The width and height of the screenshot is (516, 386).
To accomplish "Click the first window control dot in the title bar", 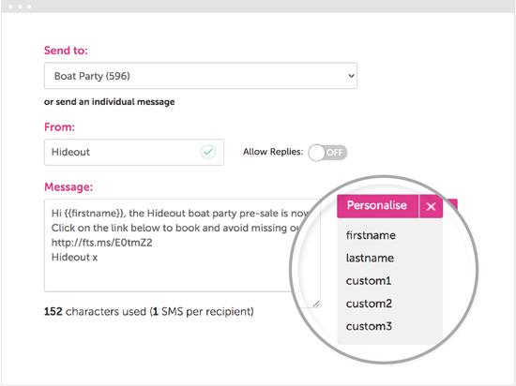I will 10,7.
